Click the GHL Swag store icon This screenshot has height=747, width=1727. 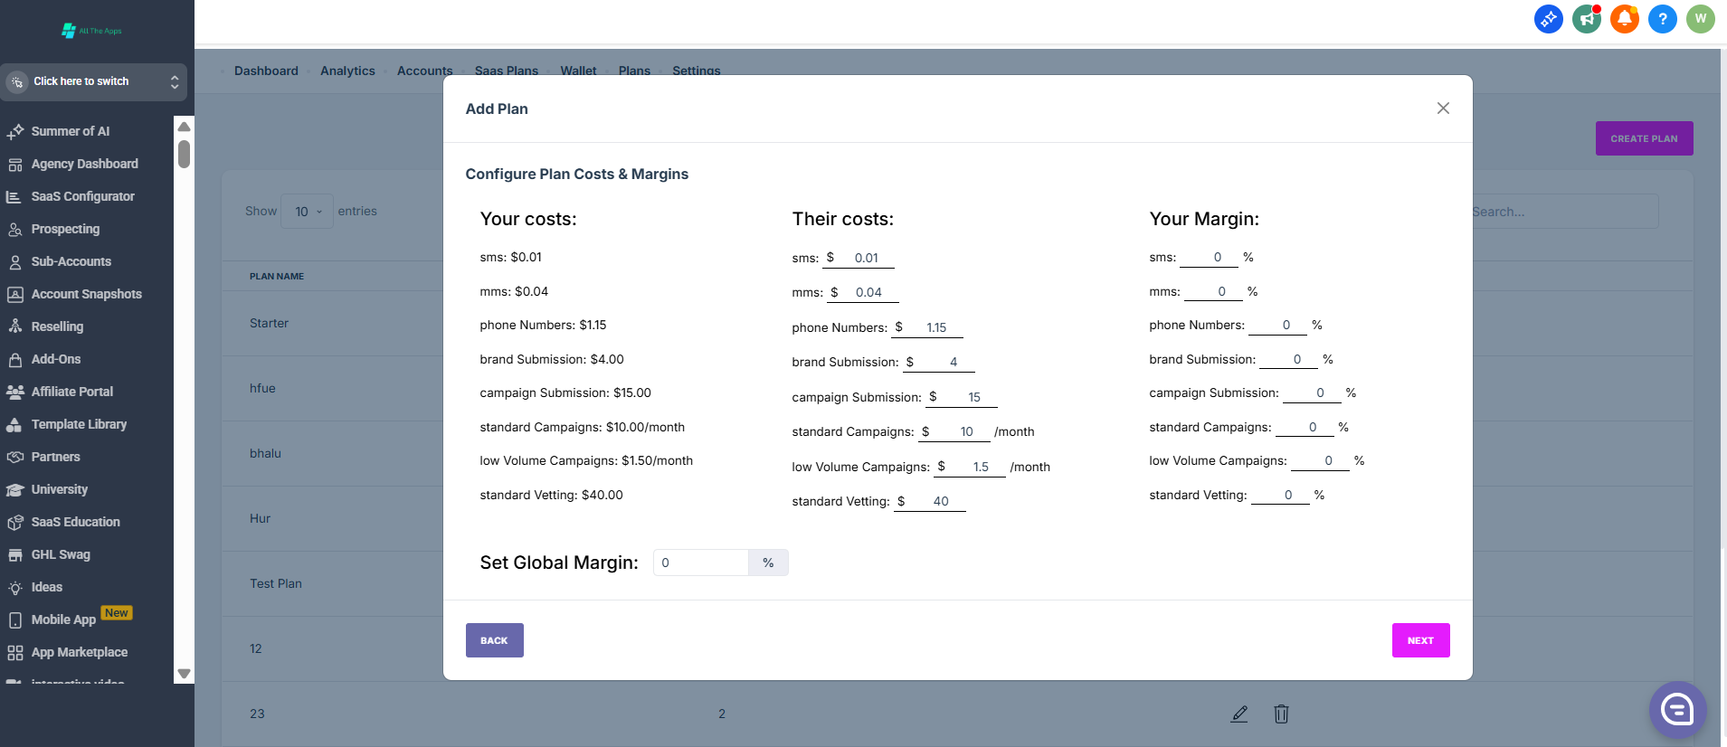[15, 554]
